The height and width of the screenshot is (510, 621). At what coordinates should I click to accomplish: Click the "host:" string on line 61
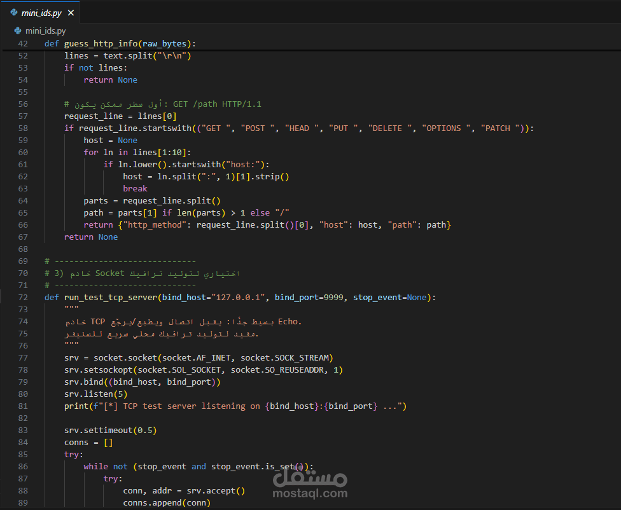tap(244, 164)
